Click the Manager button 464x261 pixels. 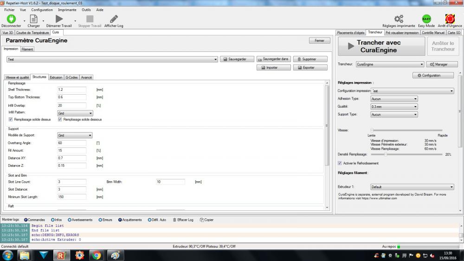(x=442, y=64)
